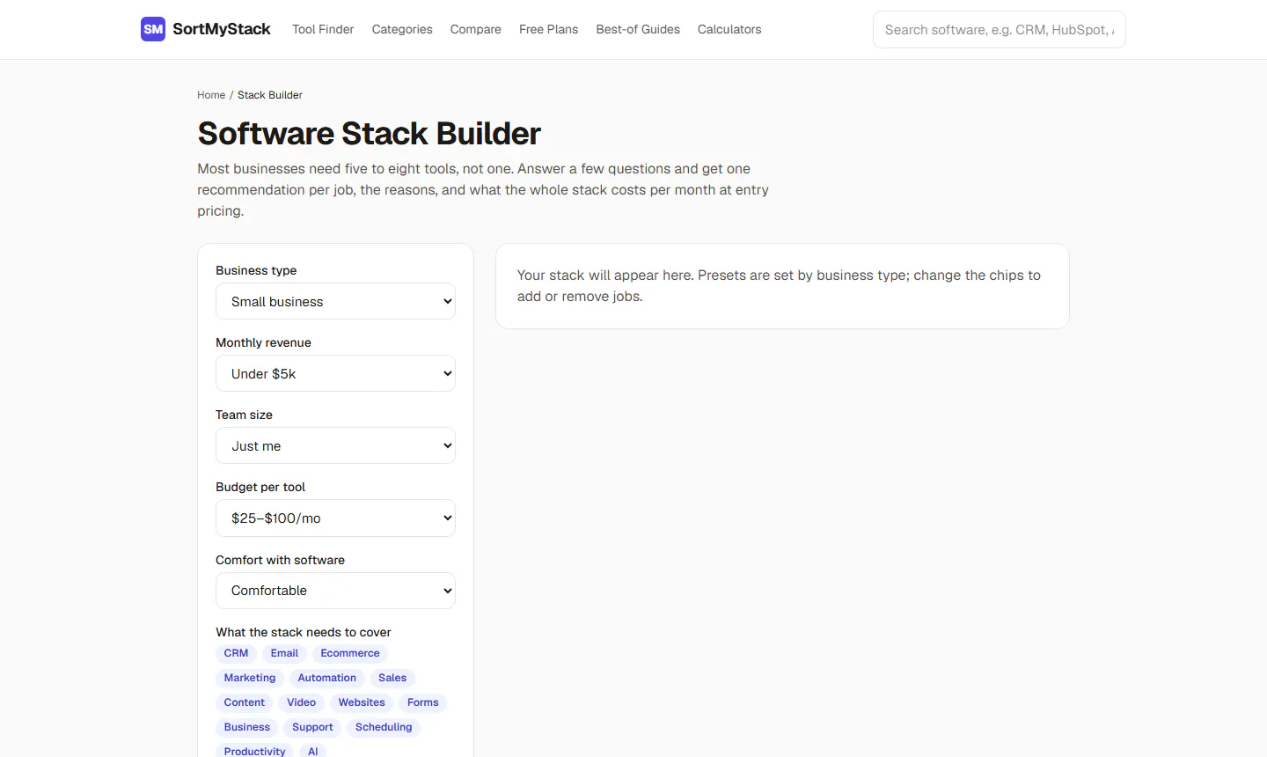Screen dimensions: 1267x757
Task: Click the Software Stack Builder heading
Action: (x=369, y=134)
